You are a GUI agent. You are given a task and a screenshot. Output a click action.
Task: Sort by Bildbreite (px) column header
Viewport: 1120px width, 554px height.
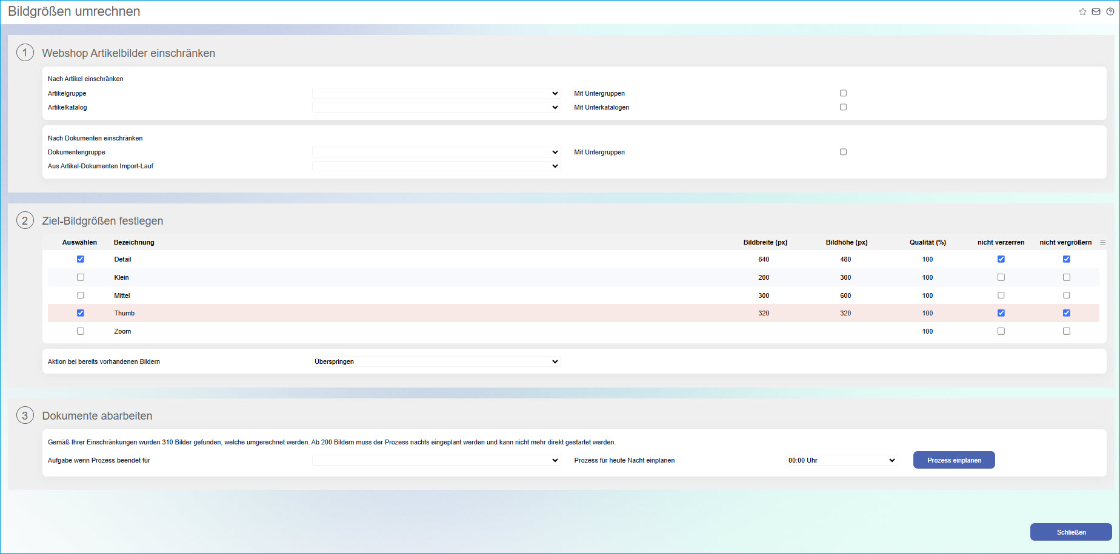765,242
